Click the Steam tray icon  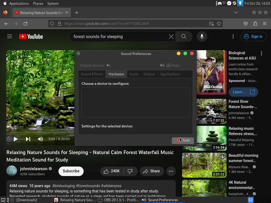click(234, 3)
